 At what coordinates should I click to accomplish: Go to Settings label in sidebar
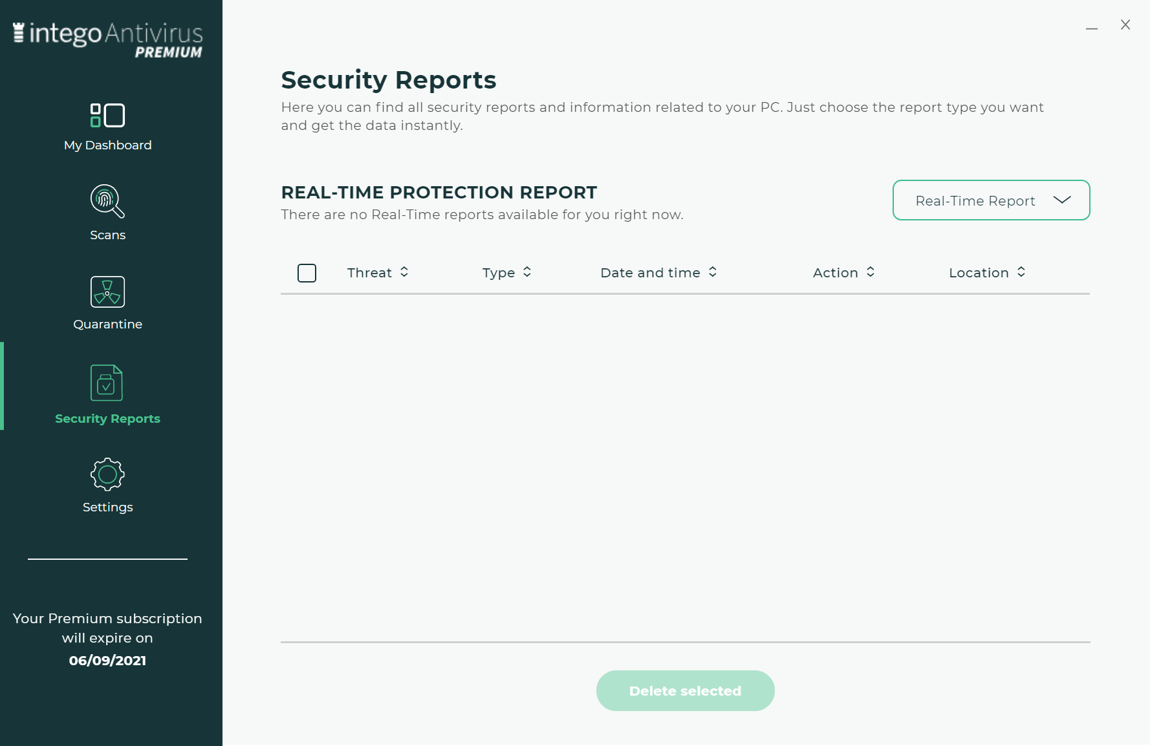pyautogui.click(x=108, y=507)
